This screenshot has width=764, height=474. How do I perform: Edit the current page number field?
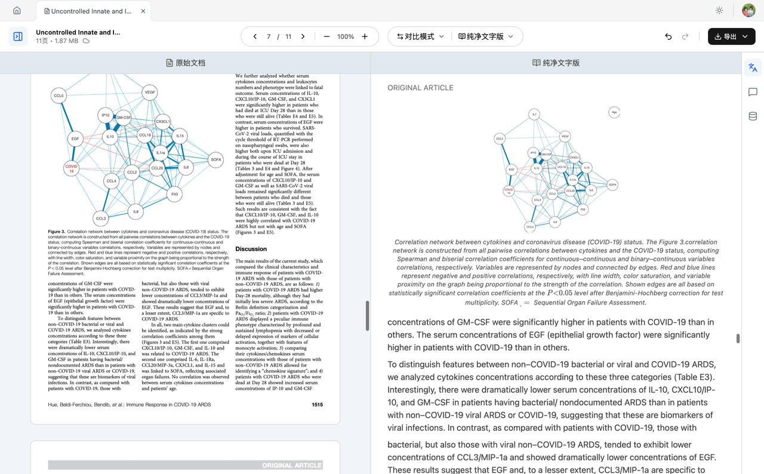coord(269,36)
